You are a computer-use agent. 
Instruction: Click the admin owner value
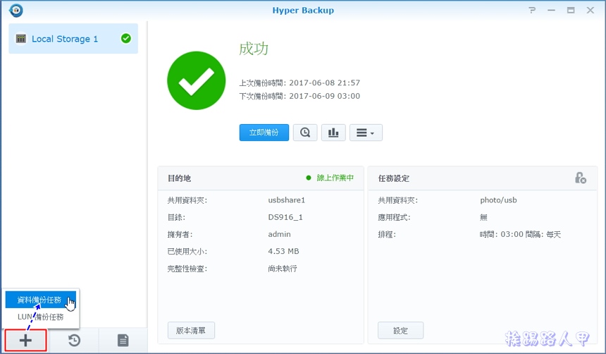point(279,234)
